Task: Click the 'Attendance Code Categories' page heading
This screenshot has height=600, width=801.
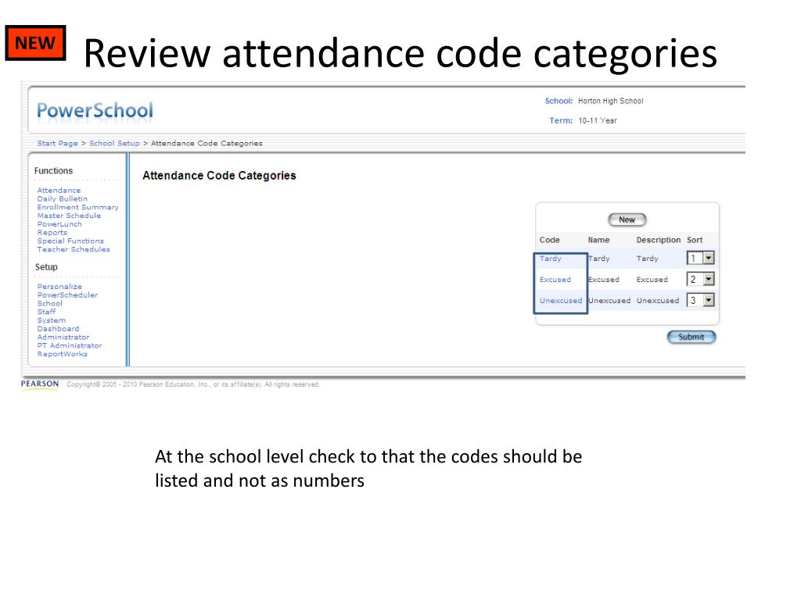Action: click(x=219, y=176)
